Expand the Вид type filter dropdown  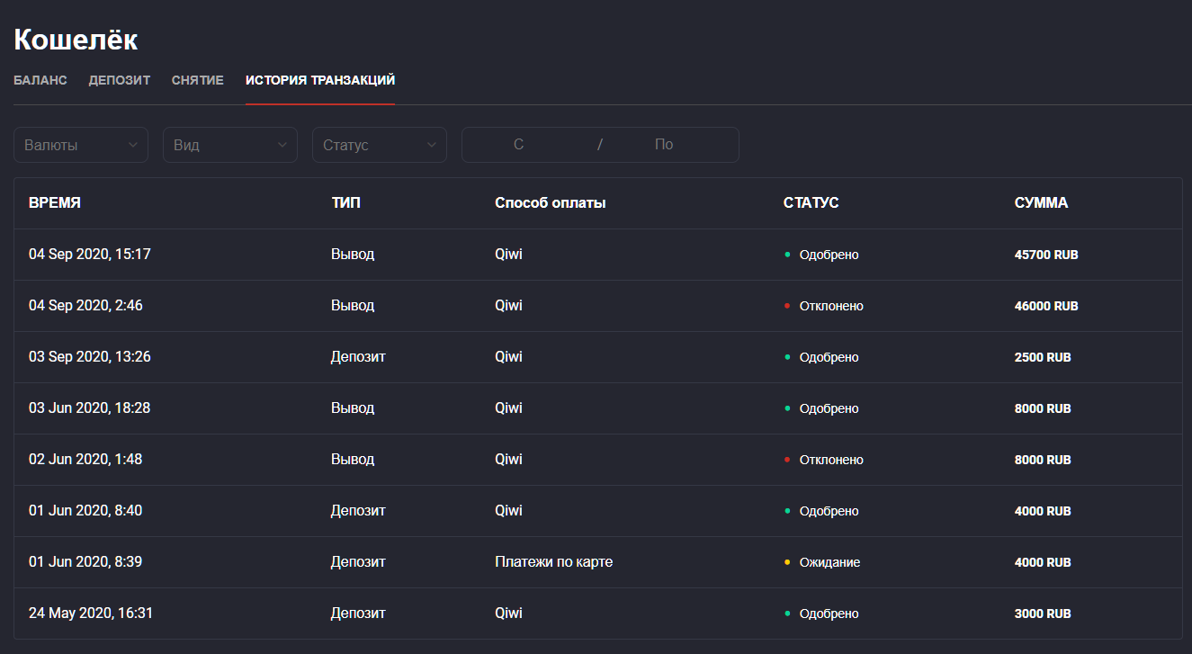tap(230, 145)
